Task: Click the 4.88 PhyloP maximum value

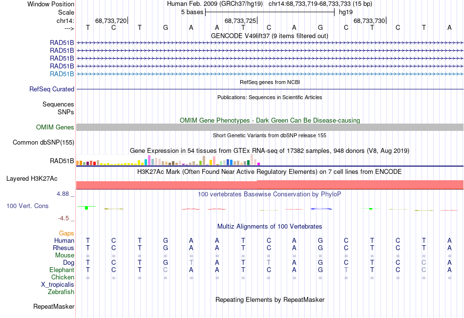Action: point(63,194)
